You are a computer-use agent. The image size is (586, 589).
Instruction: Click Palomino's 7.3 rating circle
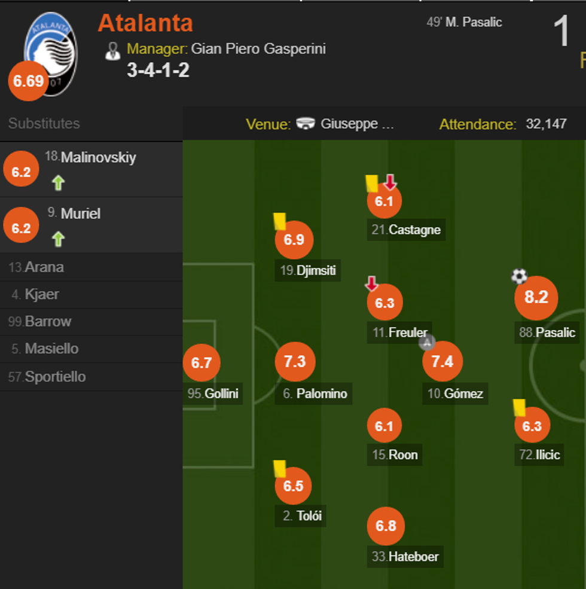coord(295,362)
